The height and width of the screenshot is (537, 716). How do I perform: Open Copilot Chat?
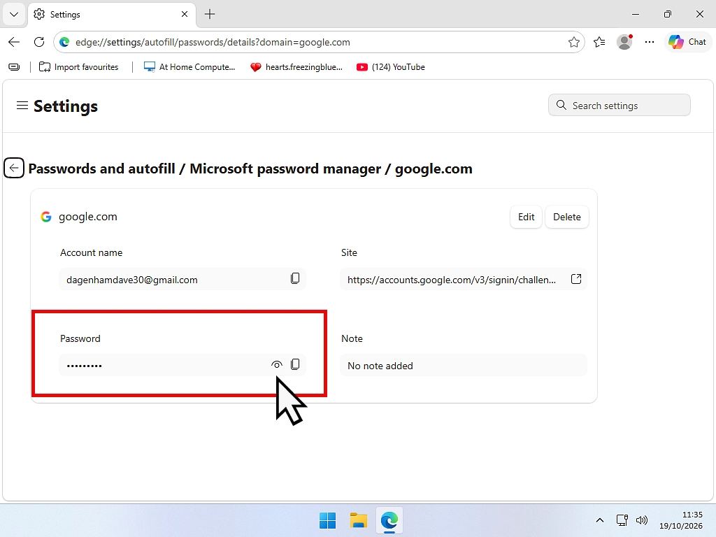(687, 42)
